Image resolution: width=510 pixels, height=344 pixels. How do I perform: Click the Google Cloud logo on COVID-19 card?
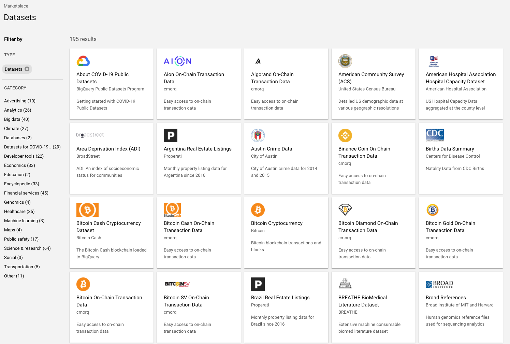pyautogui.click(x=83, y=61)
